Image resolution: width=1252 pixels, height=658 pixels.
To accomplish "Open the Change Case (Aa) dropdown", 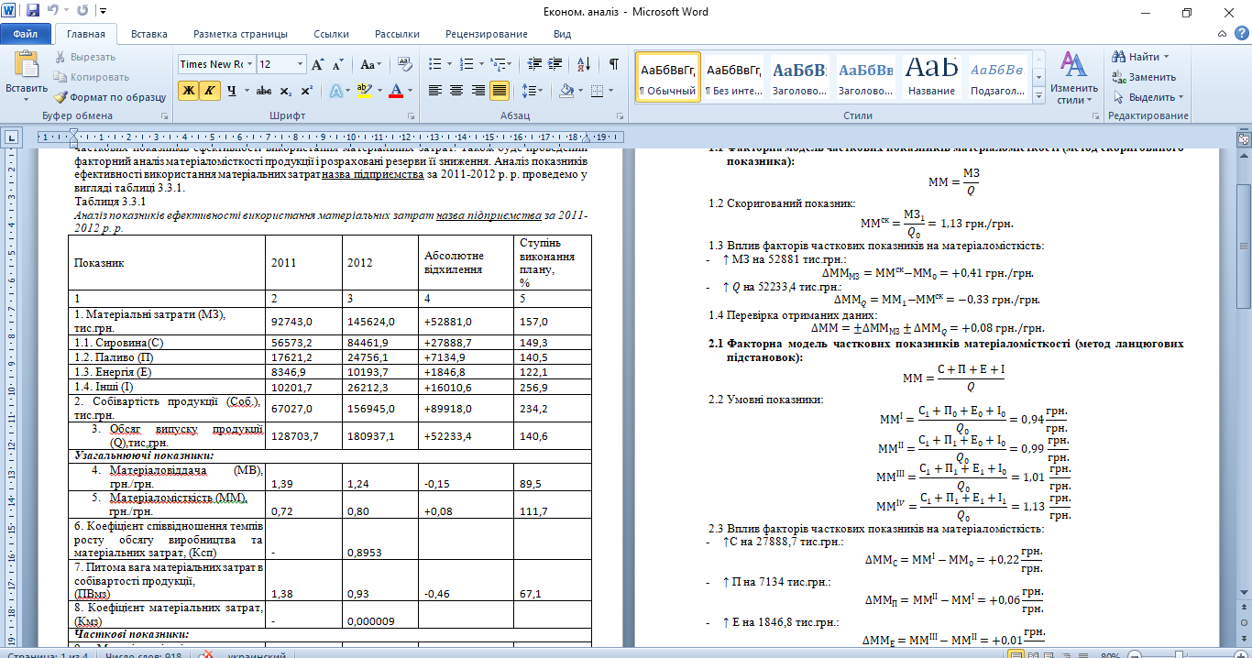I will (x=370, y=64).
